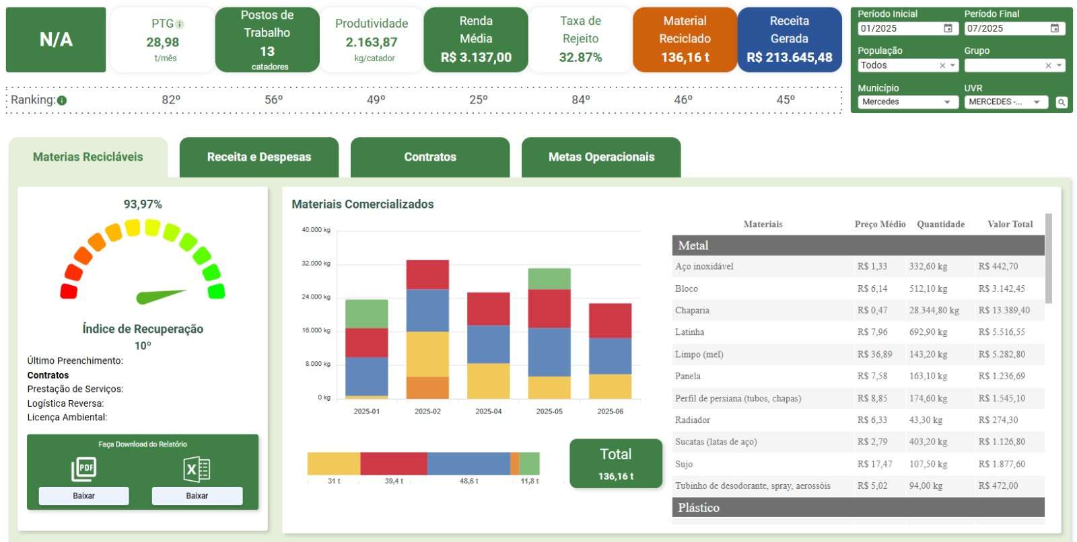Click the PDF report icon

click(84, 469)
